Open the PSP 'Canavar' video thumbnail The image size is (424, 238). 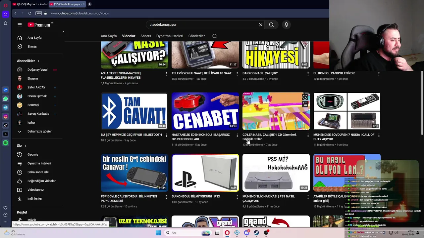134,173
